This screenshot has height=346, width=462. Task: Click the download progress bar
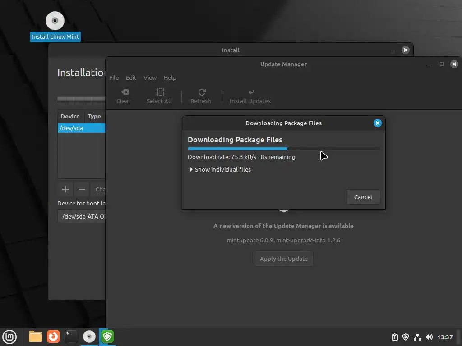[x=284, y=149]
